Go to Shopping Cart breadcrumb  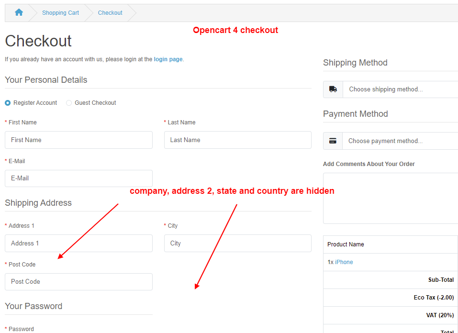coord(60,13)
